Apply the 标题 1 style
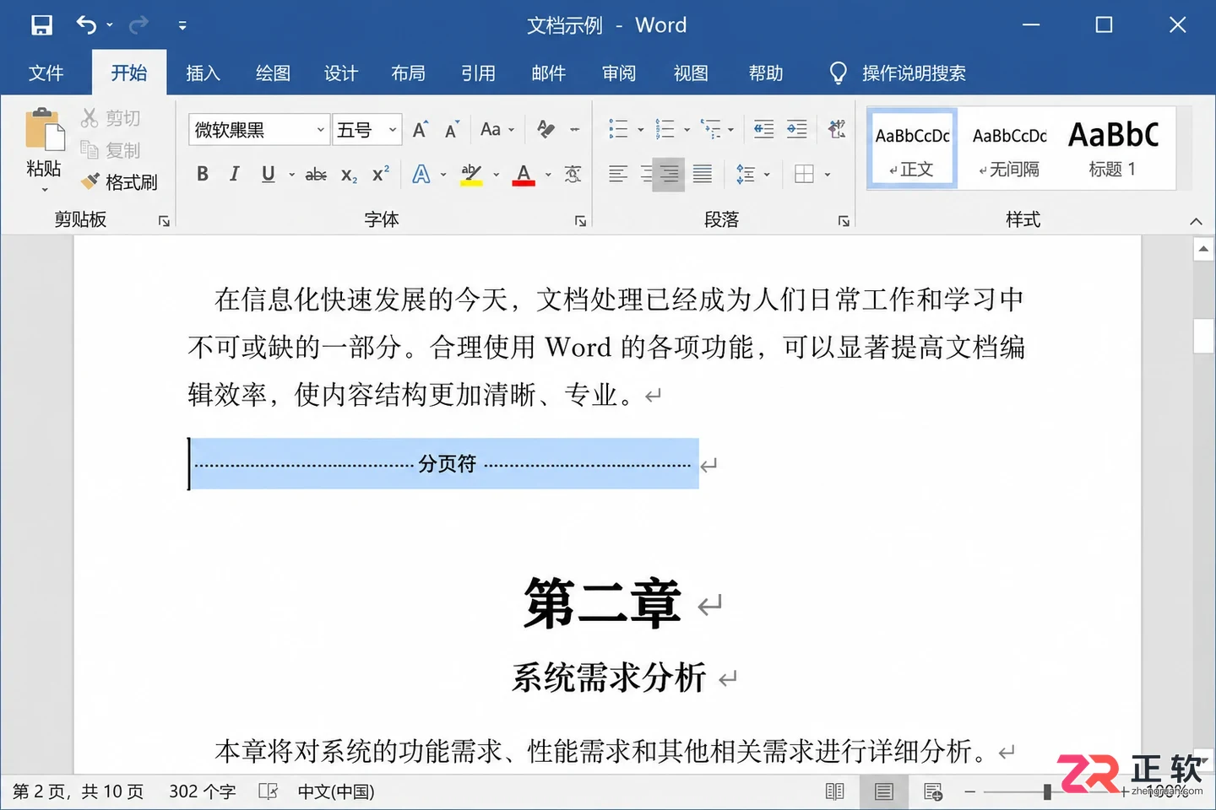 (1114, 148)
